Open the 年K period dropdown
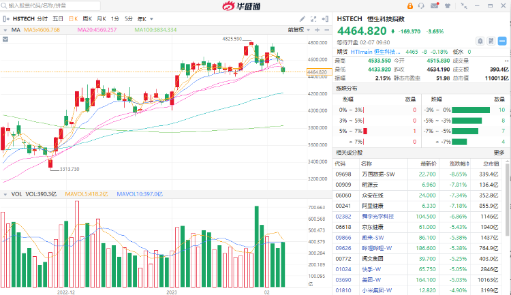The height and width of the screenshot is (295, 511). click(144, 20)
